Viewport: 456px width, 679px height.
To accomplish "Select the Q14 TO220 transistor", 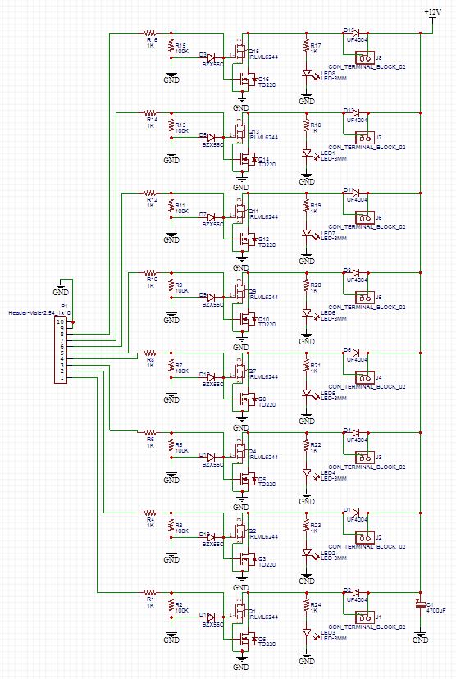I will (x=247, y=159).
